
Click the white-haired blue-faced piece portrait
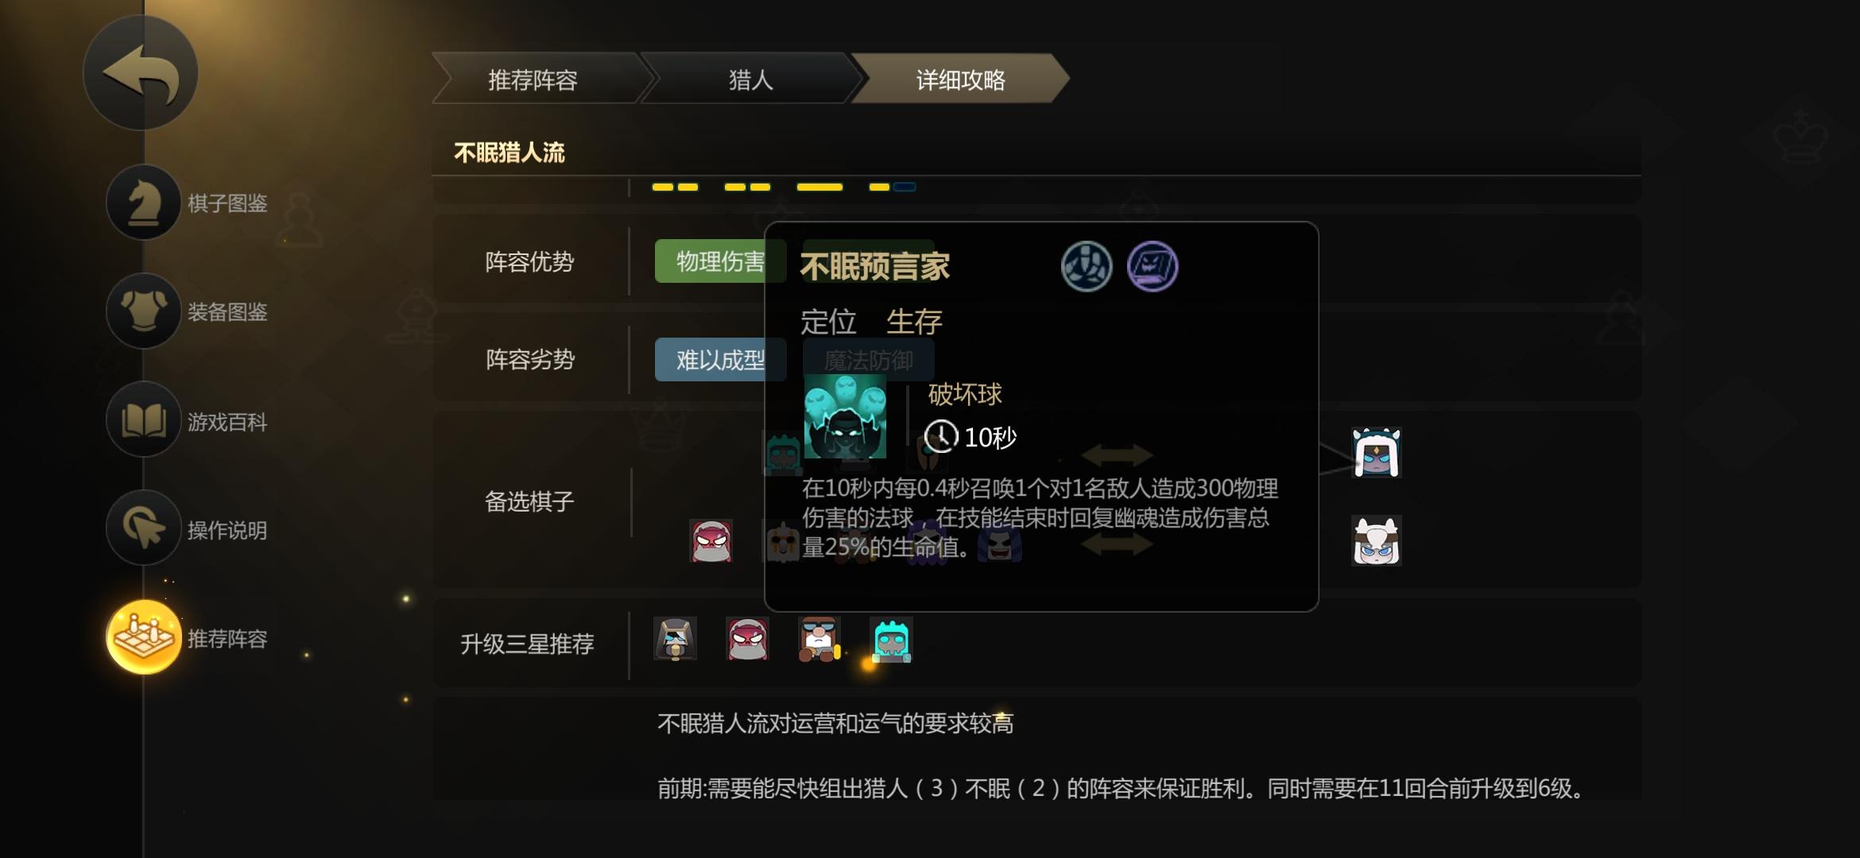[1376, 453]
